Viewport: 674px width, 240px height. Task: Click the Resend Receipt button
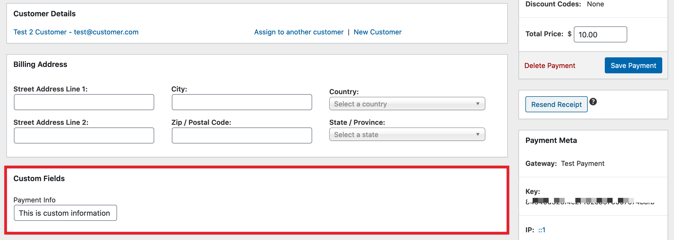pos(556,105)
